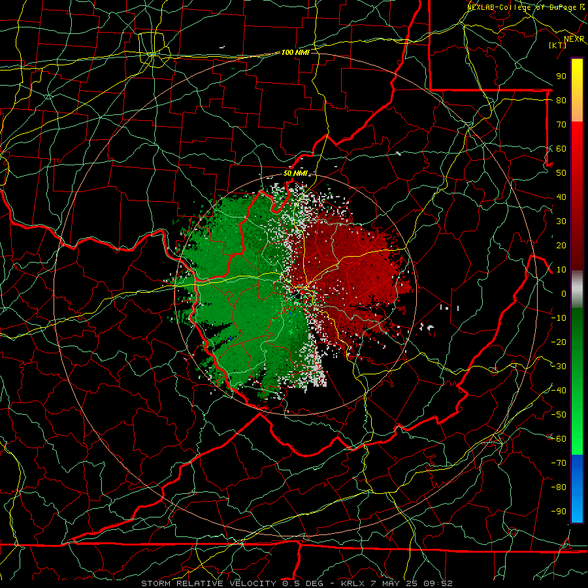Select the -50 value on the velocity scale

(559, 415)
